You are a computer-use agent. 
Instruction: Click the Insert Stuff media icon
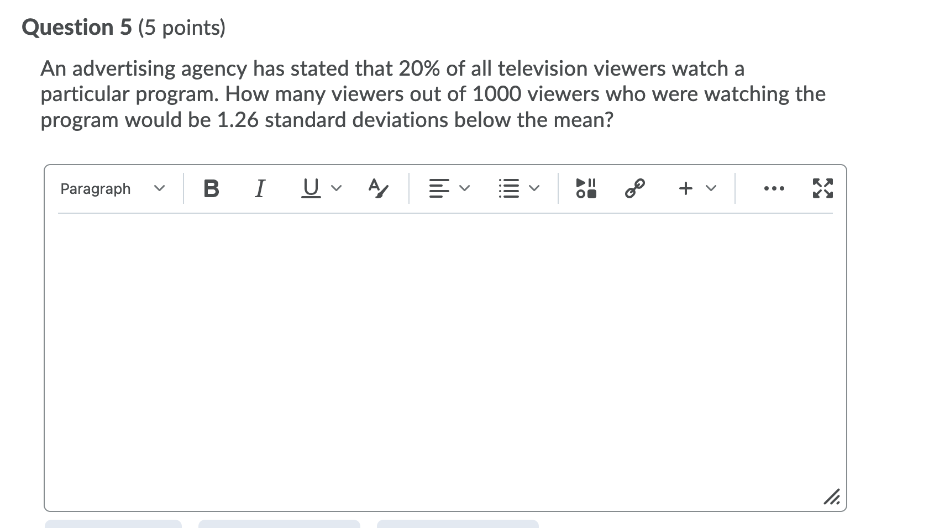[586, 188]
